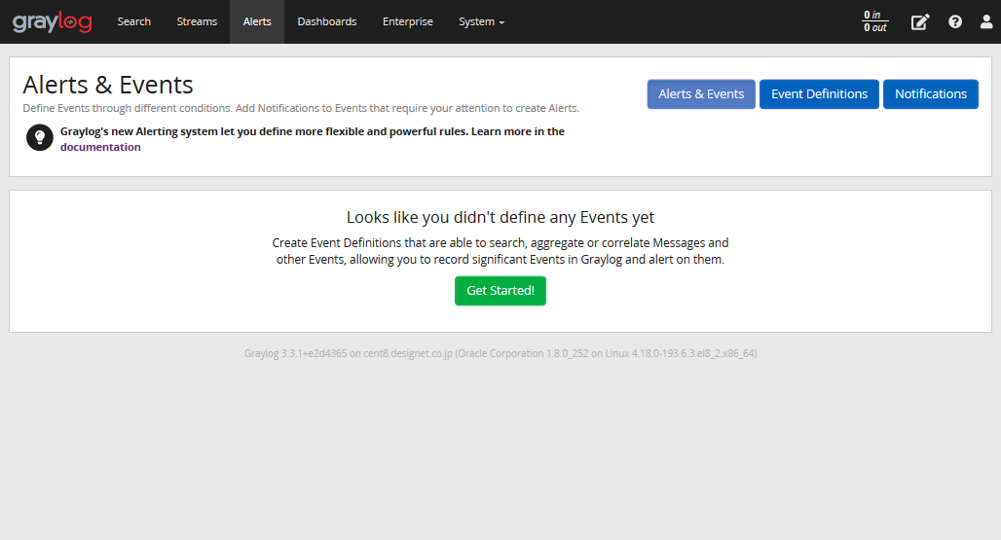
Task: Select the Alerts navigation item
Action: pyautogui.click(x=257, y=21)
